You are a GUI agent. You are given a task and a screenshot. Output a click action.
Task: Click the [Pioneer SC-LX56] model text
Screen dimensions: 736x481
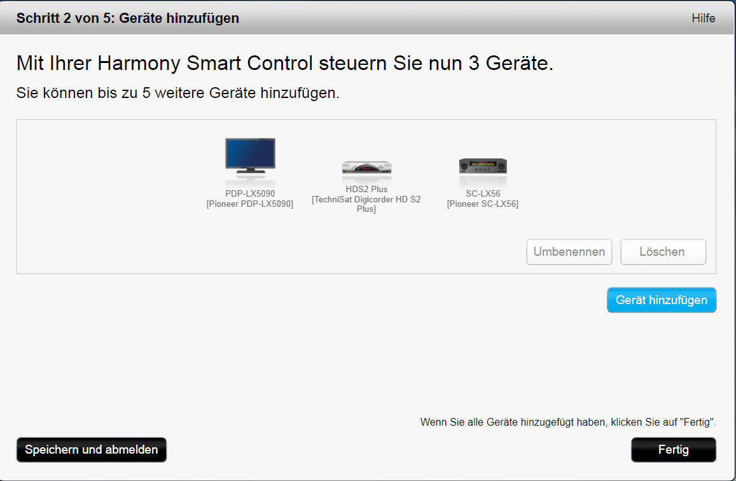click(483, 204)
